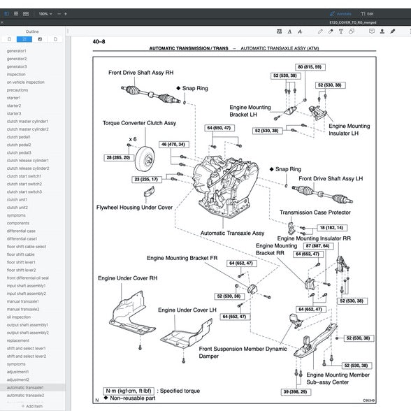Open outline entry output shaft assembly2
Screen dimensions: 411x411
coord(28,333)
